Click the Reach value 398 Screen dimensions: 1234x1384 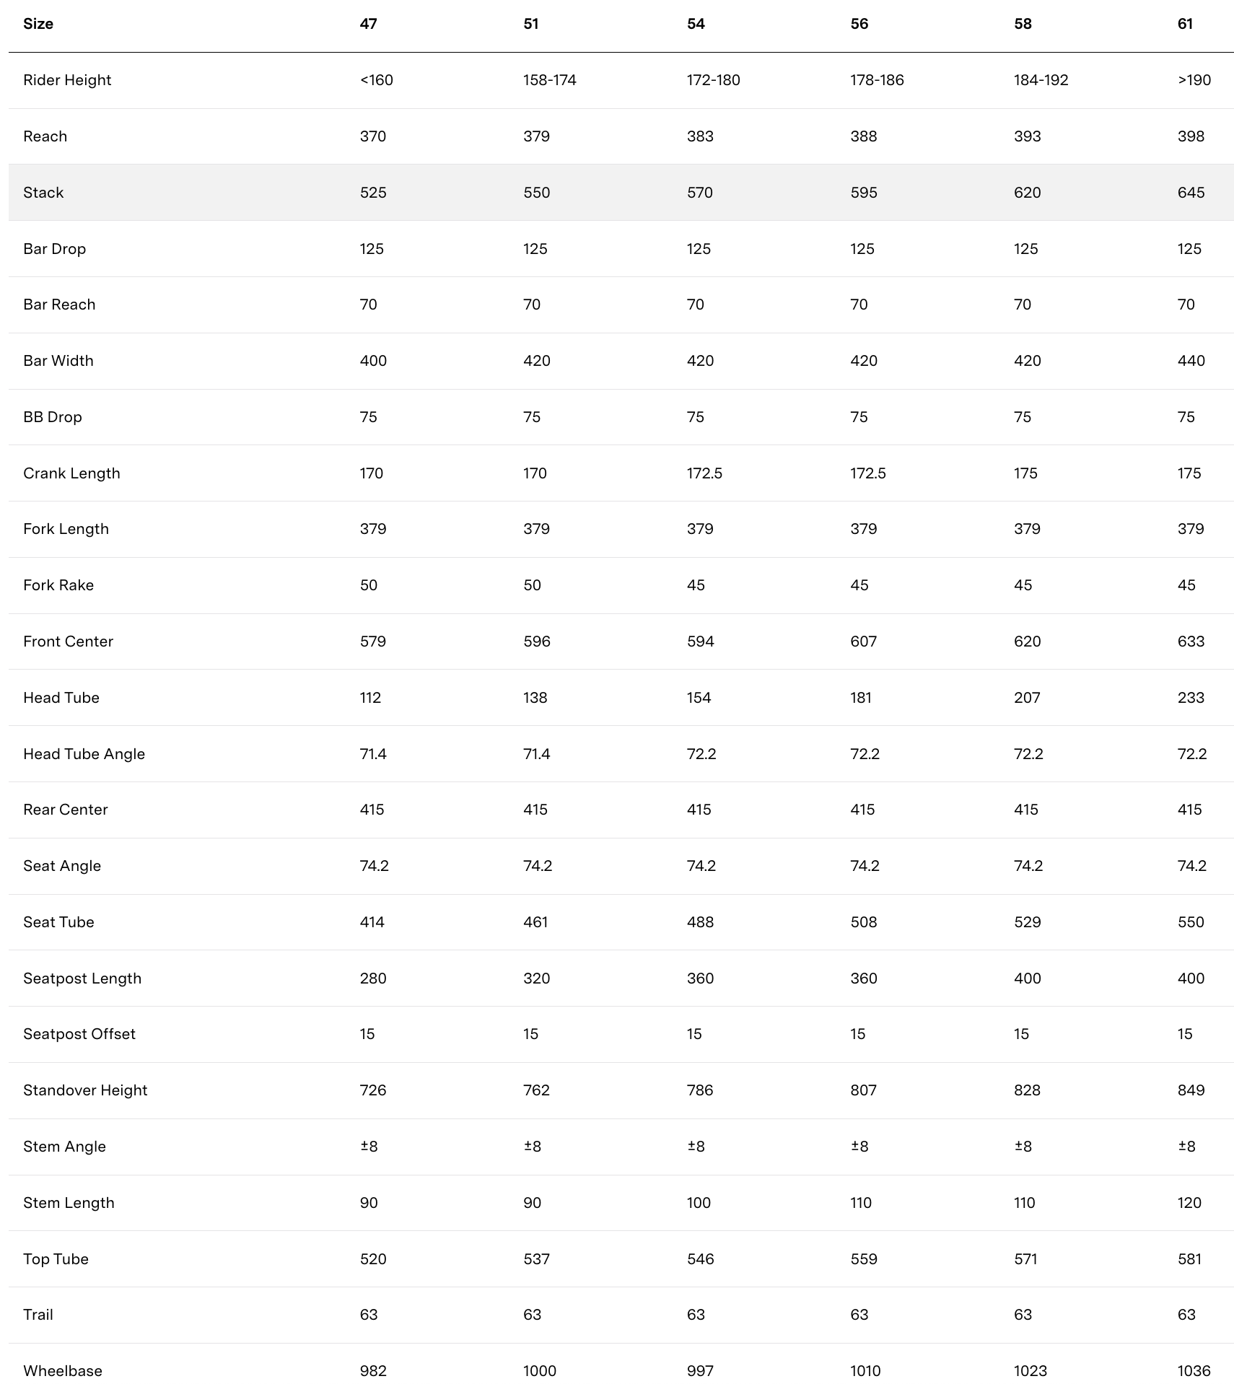click(x=1191, y=136)
